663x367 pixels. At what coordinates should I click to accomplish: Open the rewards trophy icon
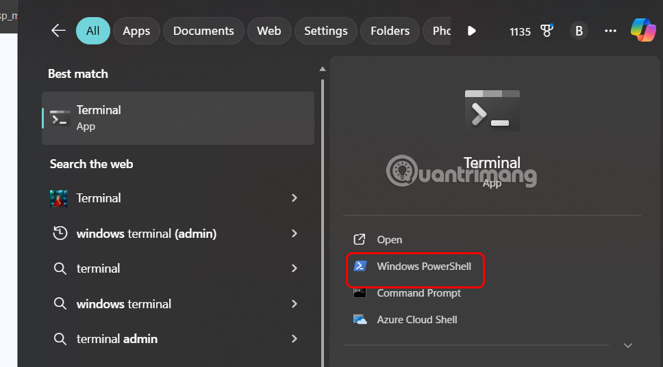point(547,30)
